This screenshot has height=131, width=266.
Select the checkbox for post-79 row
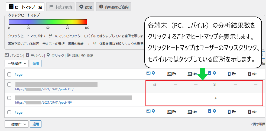9,98
